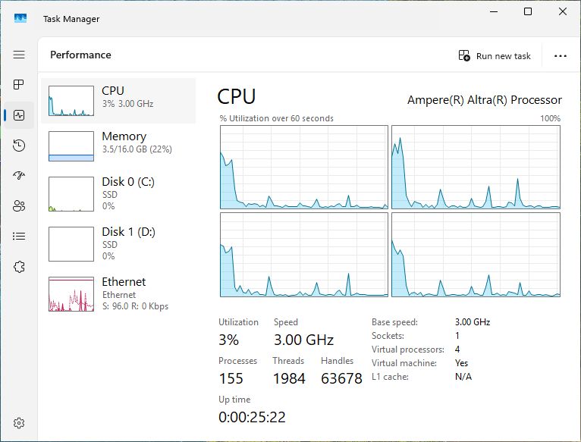
Task: Open the Processes page icon in sidebar
Action: coord(20,85)
